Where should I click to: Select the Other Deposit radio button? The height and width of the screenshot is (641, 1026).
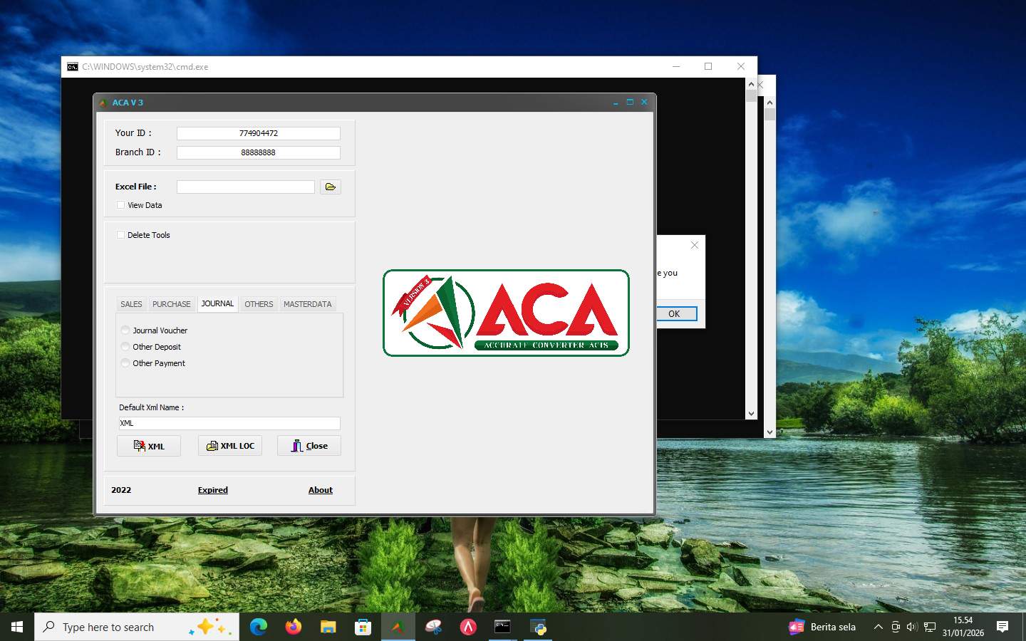coord(125,347)
